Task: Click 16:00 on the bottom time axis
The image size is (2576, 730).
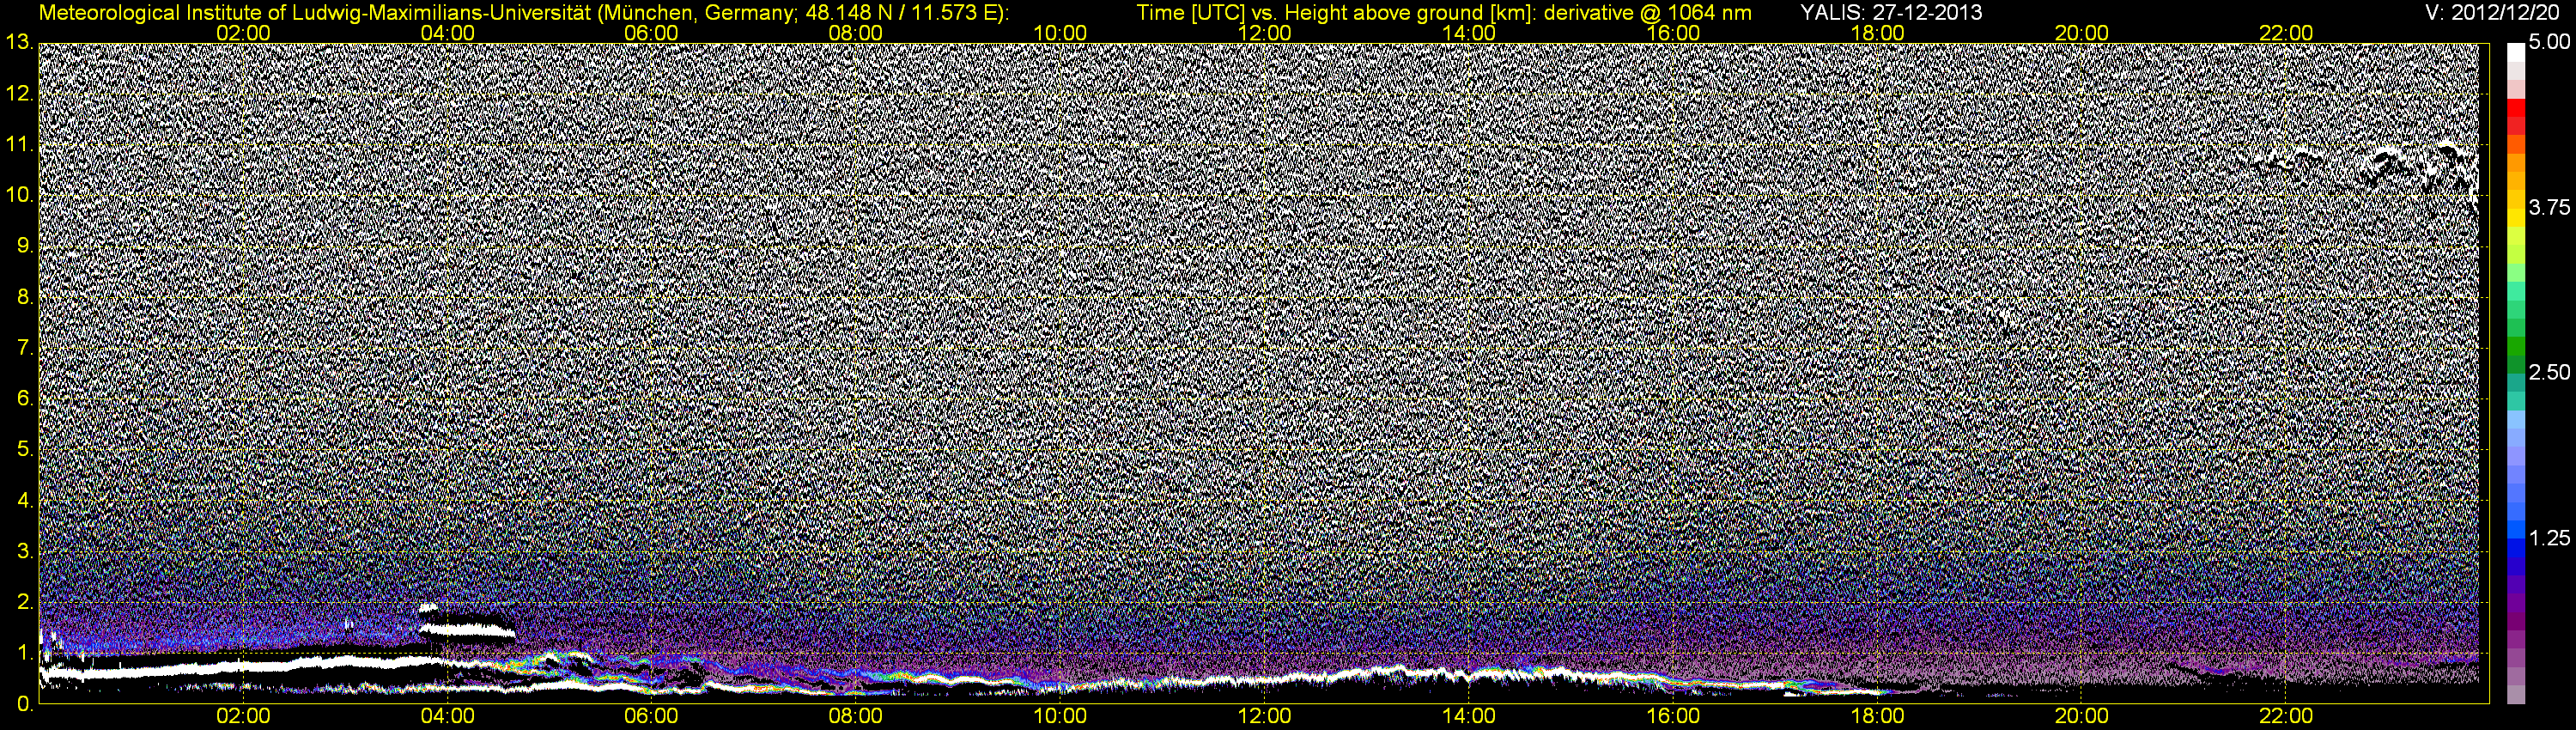Action: click(x=1673, y=717)
